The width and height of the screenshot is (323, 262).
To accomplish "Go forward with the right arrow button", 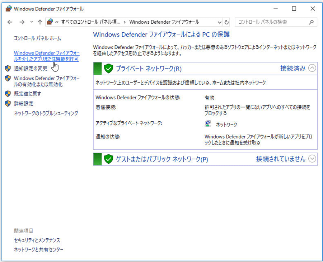I will (x=22, y=22).
